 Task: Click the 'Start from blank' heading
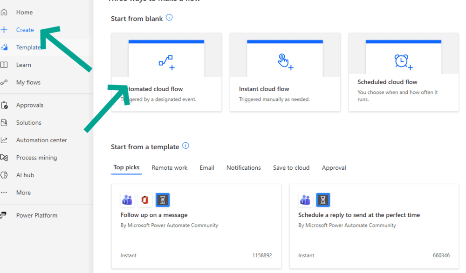point(137,19)
